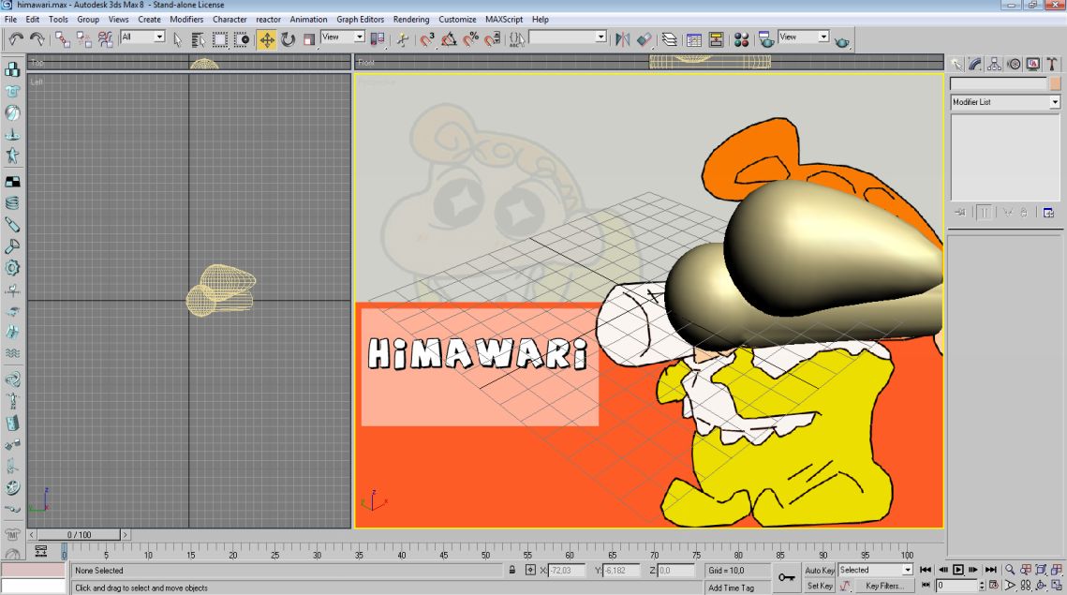Open the File menu

coord(11,19)
